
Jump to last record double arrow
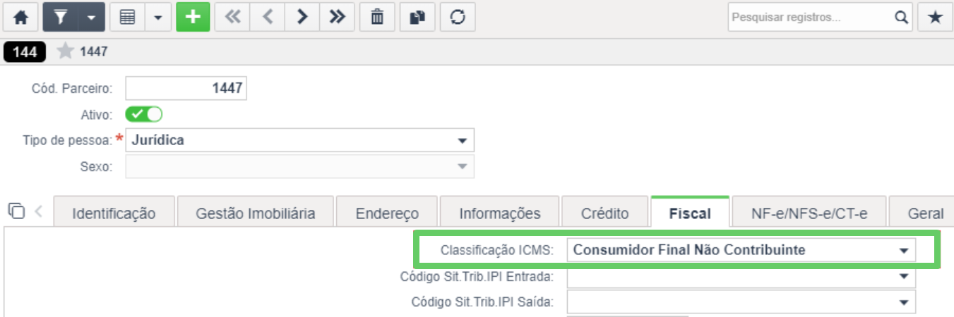point(337,18)
